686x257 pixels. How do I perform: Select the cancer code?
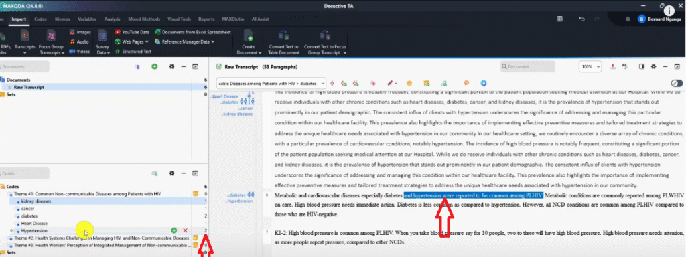(27, 209)
